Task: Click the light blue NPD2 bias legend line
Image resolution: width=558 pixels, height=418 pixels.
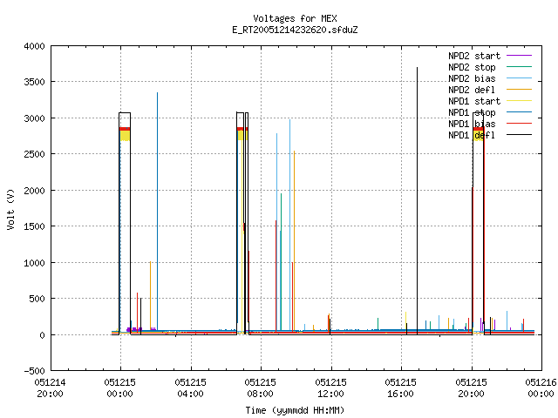Action: click(x=520, y=78)
